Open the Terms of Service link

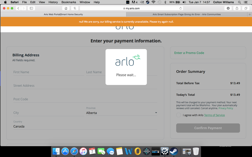214,115
